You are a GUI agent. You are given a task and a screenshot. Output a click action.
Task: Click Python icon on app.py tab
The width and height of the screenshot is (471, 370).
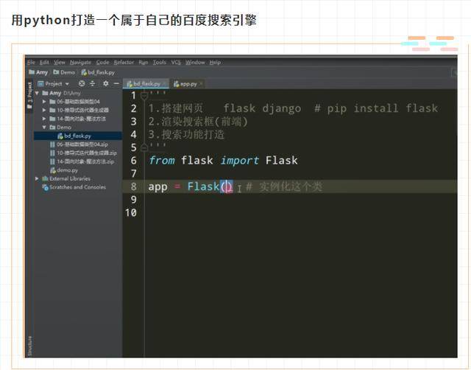point(177,84)
